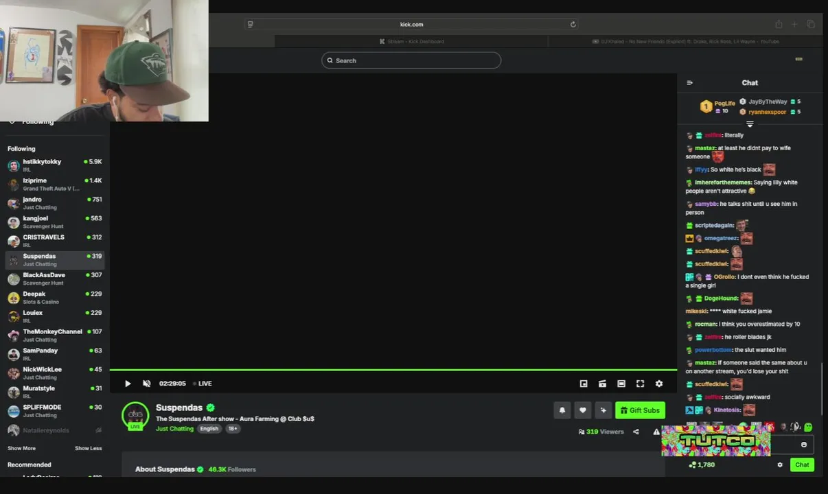The image size is (828, 494).
Task: Switch to Stream - Kick Dashboard tab
Action: 411,41
